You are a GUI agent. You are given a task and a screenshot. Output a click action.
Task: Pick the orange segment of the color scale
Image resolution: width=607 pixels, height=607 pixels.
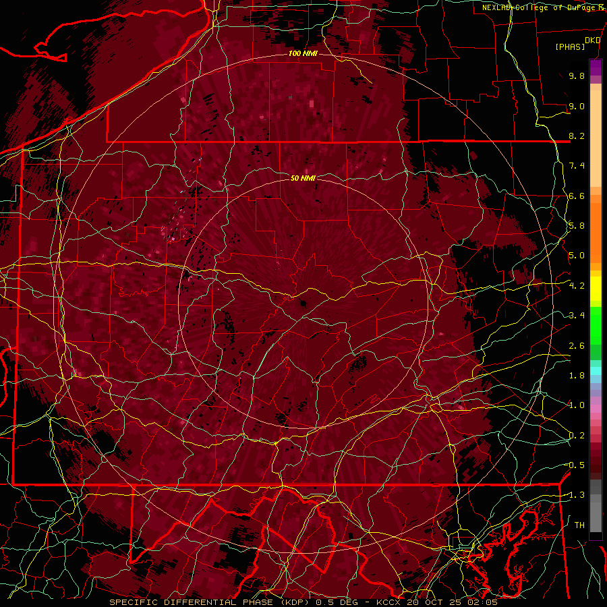click(x=596, y=232)
